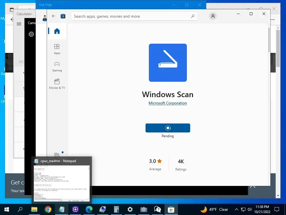Click the scanner app icon in taskbar
Viewport: 286px width, 215px height.
point(103,209)
